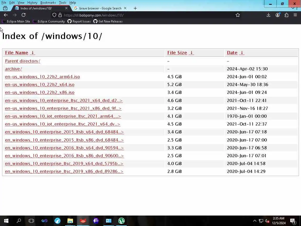Sort the listing by File Name
This screenshot has height=226, width=301.
coord(16,53)
